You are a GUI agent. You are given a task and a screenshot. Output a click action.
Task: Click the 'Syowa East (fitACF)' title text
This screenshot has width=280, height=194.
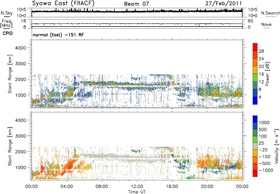click(x=63, y=3)
